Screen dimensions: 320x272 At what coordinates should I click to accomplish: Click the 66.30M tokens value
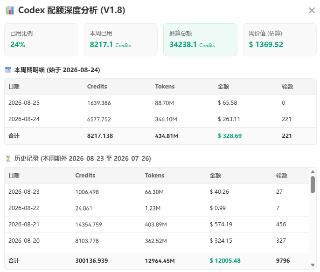point(154,192)
